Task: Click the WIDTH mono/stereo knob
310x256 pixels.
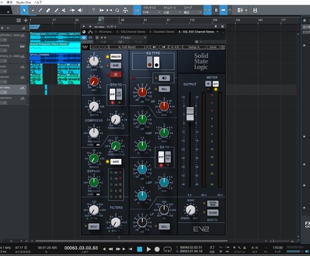Action: [191, 210]
